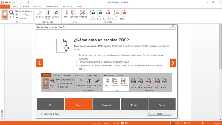Convert to PowerPoint icon

(108, 15)
